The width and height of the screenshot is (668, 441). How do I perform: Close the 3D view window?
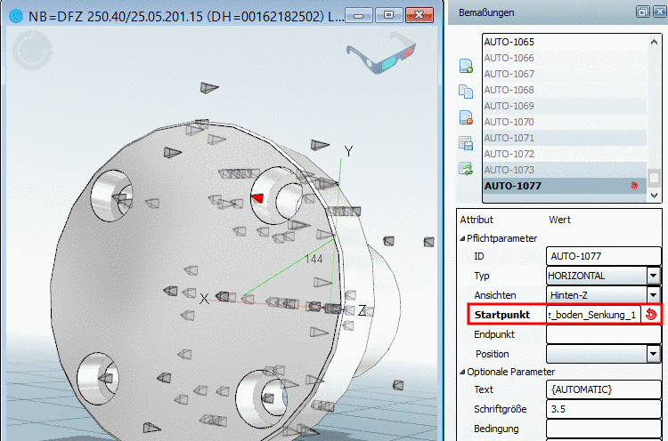420,16
